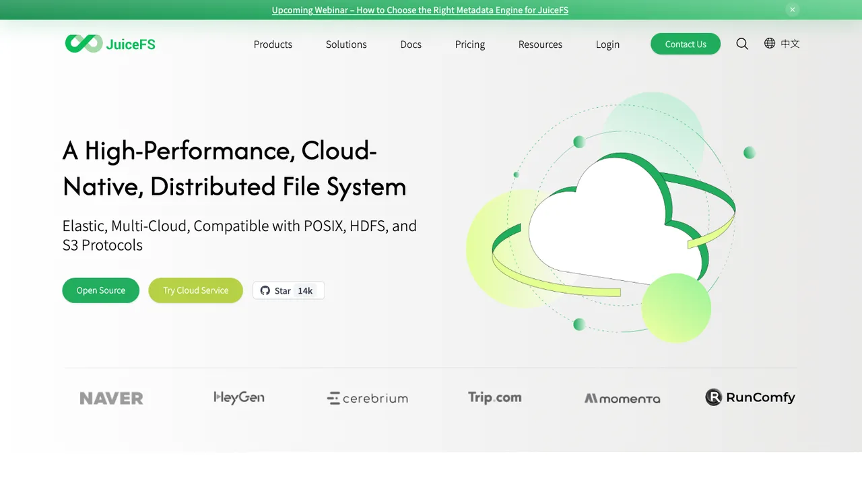This screenshot has height=485, width=862.
Task: Click the globe language icon
Action: tap(770, 43)
